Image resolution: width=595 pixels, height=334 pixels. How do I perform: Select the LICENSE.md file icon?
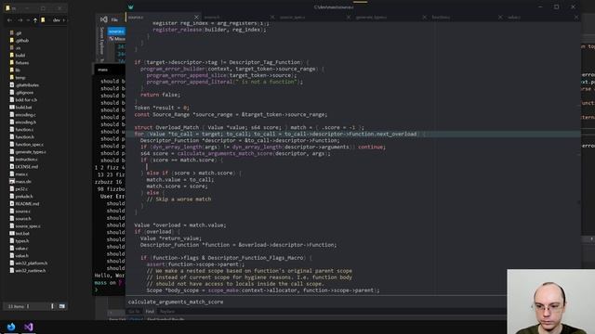coord(12,167)
